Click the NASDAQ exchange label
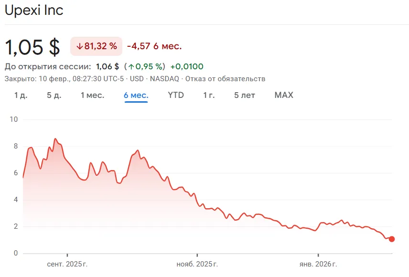This screenshot has height=277, width=409. click(x=165, y=79)
